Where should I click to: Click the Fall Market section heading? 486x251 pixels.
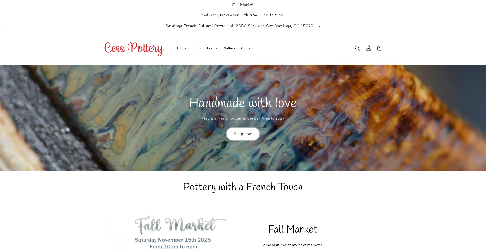(x=293, y=229)
